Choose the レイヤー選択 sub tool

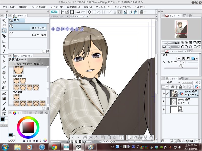(28, 34)
